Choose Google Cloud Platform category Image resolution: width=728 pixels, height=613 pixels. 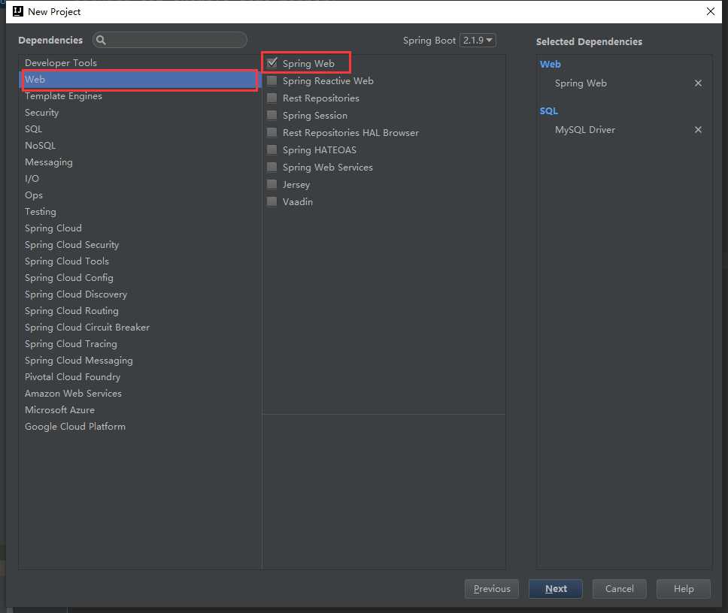coord(140,427)
